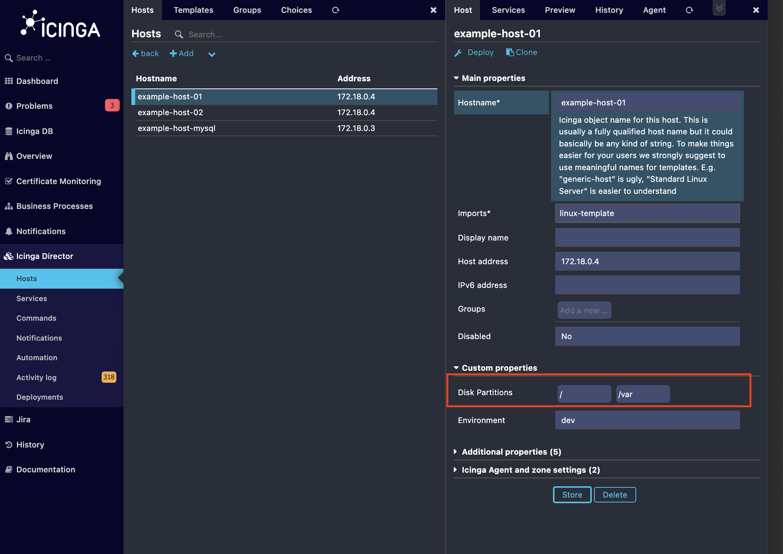Clone example-host-01
The image size is (783, 554).
pyautogui.click(x=521, y=52)
